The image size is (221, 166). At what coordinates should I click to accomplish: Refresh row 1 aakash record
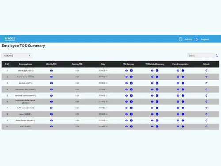pos(206,71)
